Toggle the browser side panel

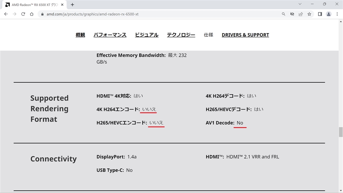pyautogui.click(x=320, y=14)
